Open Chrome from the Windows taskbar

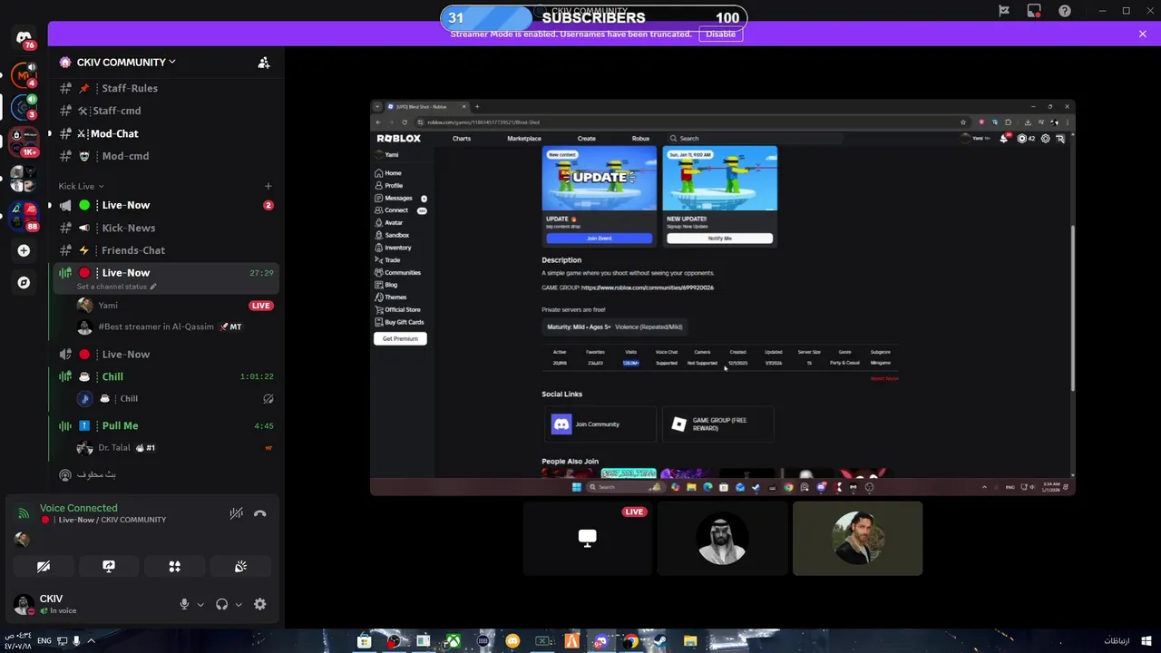point(630,641)
